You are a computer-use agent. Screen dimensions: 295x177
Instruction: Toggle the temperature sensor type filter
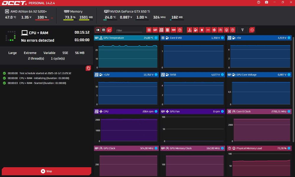pos(189,30)
